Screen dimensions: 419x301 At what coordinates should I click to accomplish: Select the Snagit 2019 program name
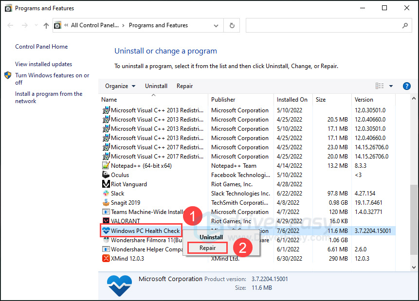click(126, 203)
